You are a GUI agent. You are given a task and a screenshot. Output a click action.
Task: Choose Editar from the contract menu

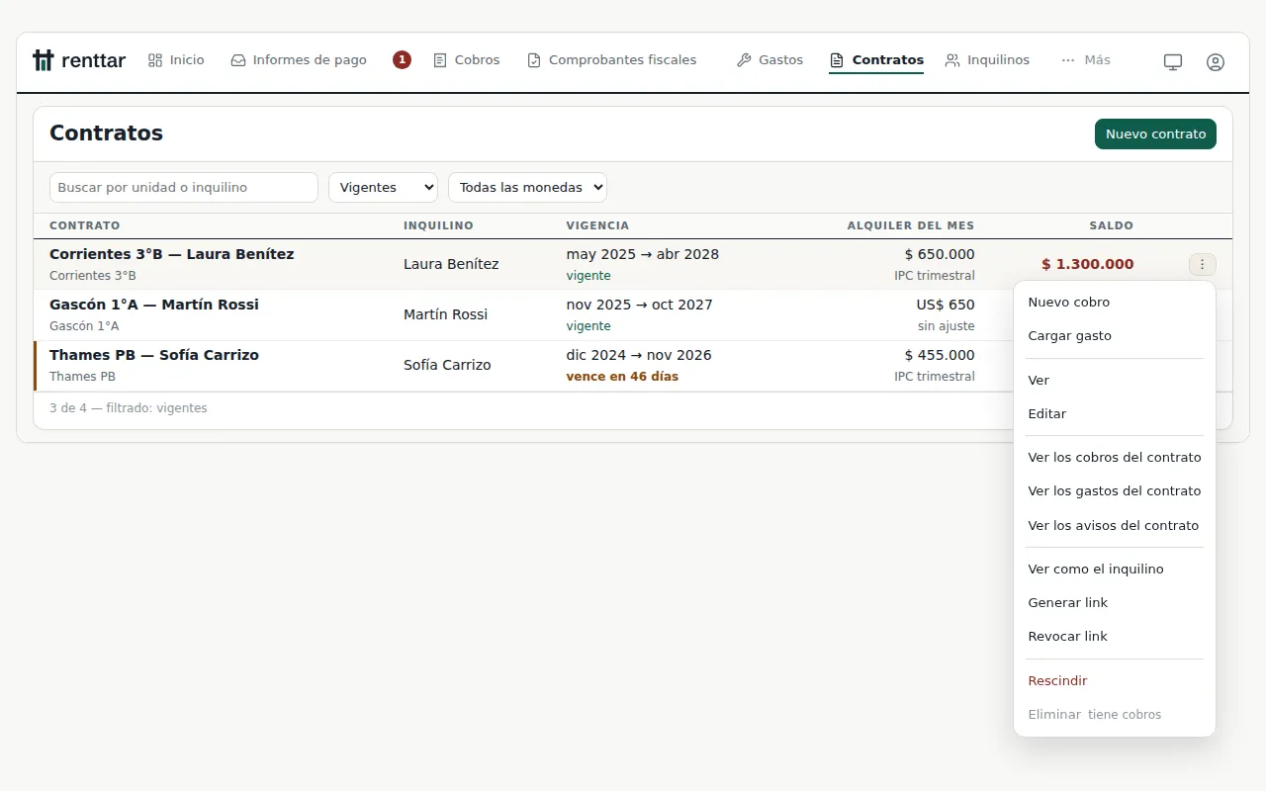1115,414
